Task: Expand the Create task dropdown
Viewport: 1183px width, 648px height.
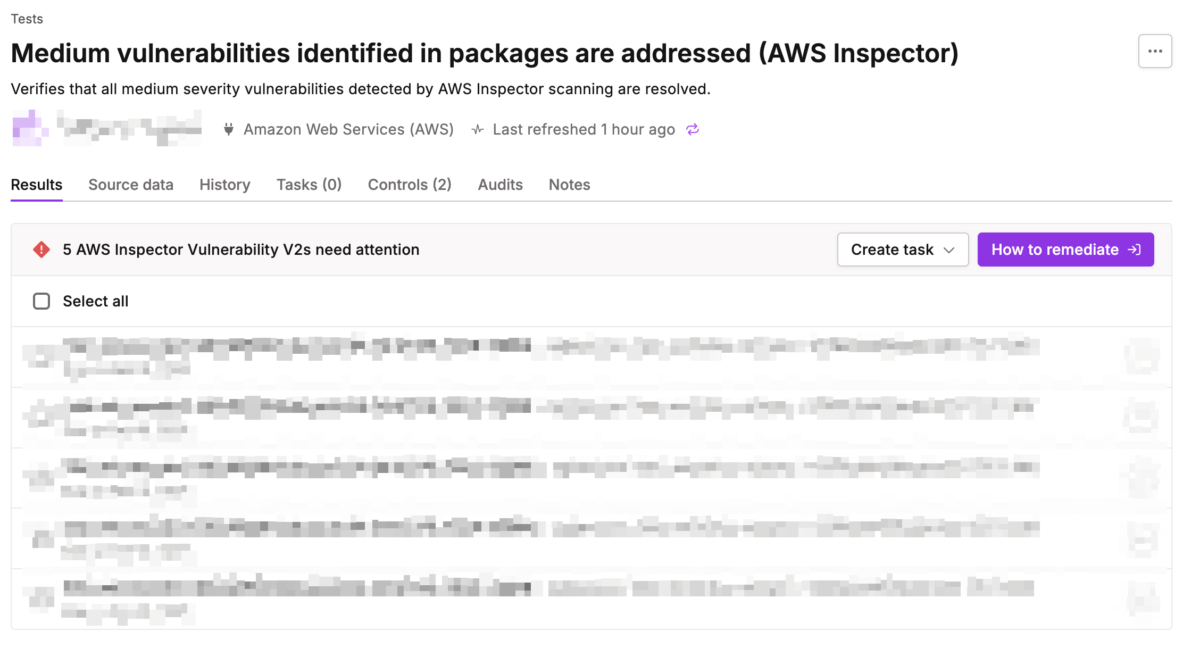Action: pyautogui.click(x=903, y=250)
